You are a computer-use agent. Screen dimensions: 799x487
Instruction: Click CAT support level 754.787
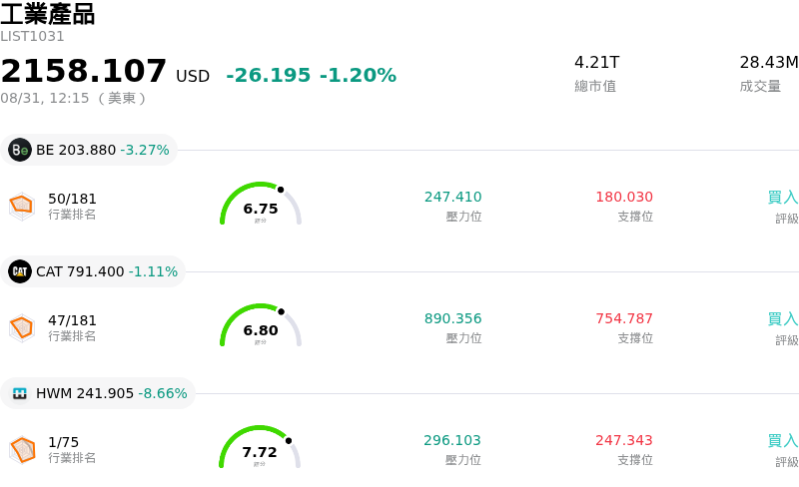(x=624, y=318)
